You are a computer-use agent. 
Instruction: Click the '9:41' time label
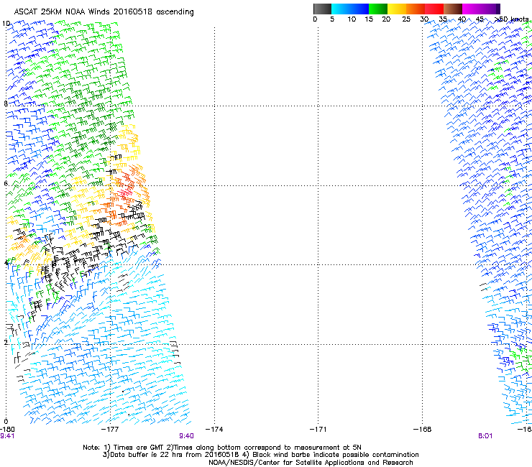click(x=7, y=436)
